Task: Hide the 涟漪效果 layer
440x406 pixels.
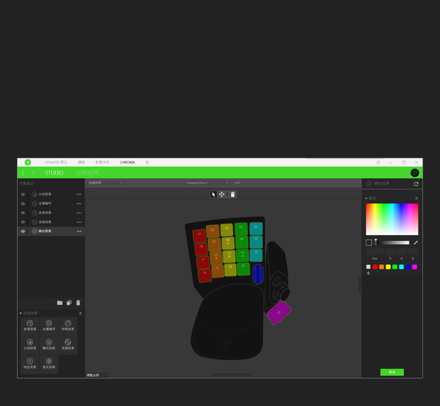Action: click(x=23, y=222)
